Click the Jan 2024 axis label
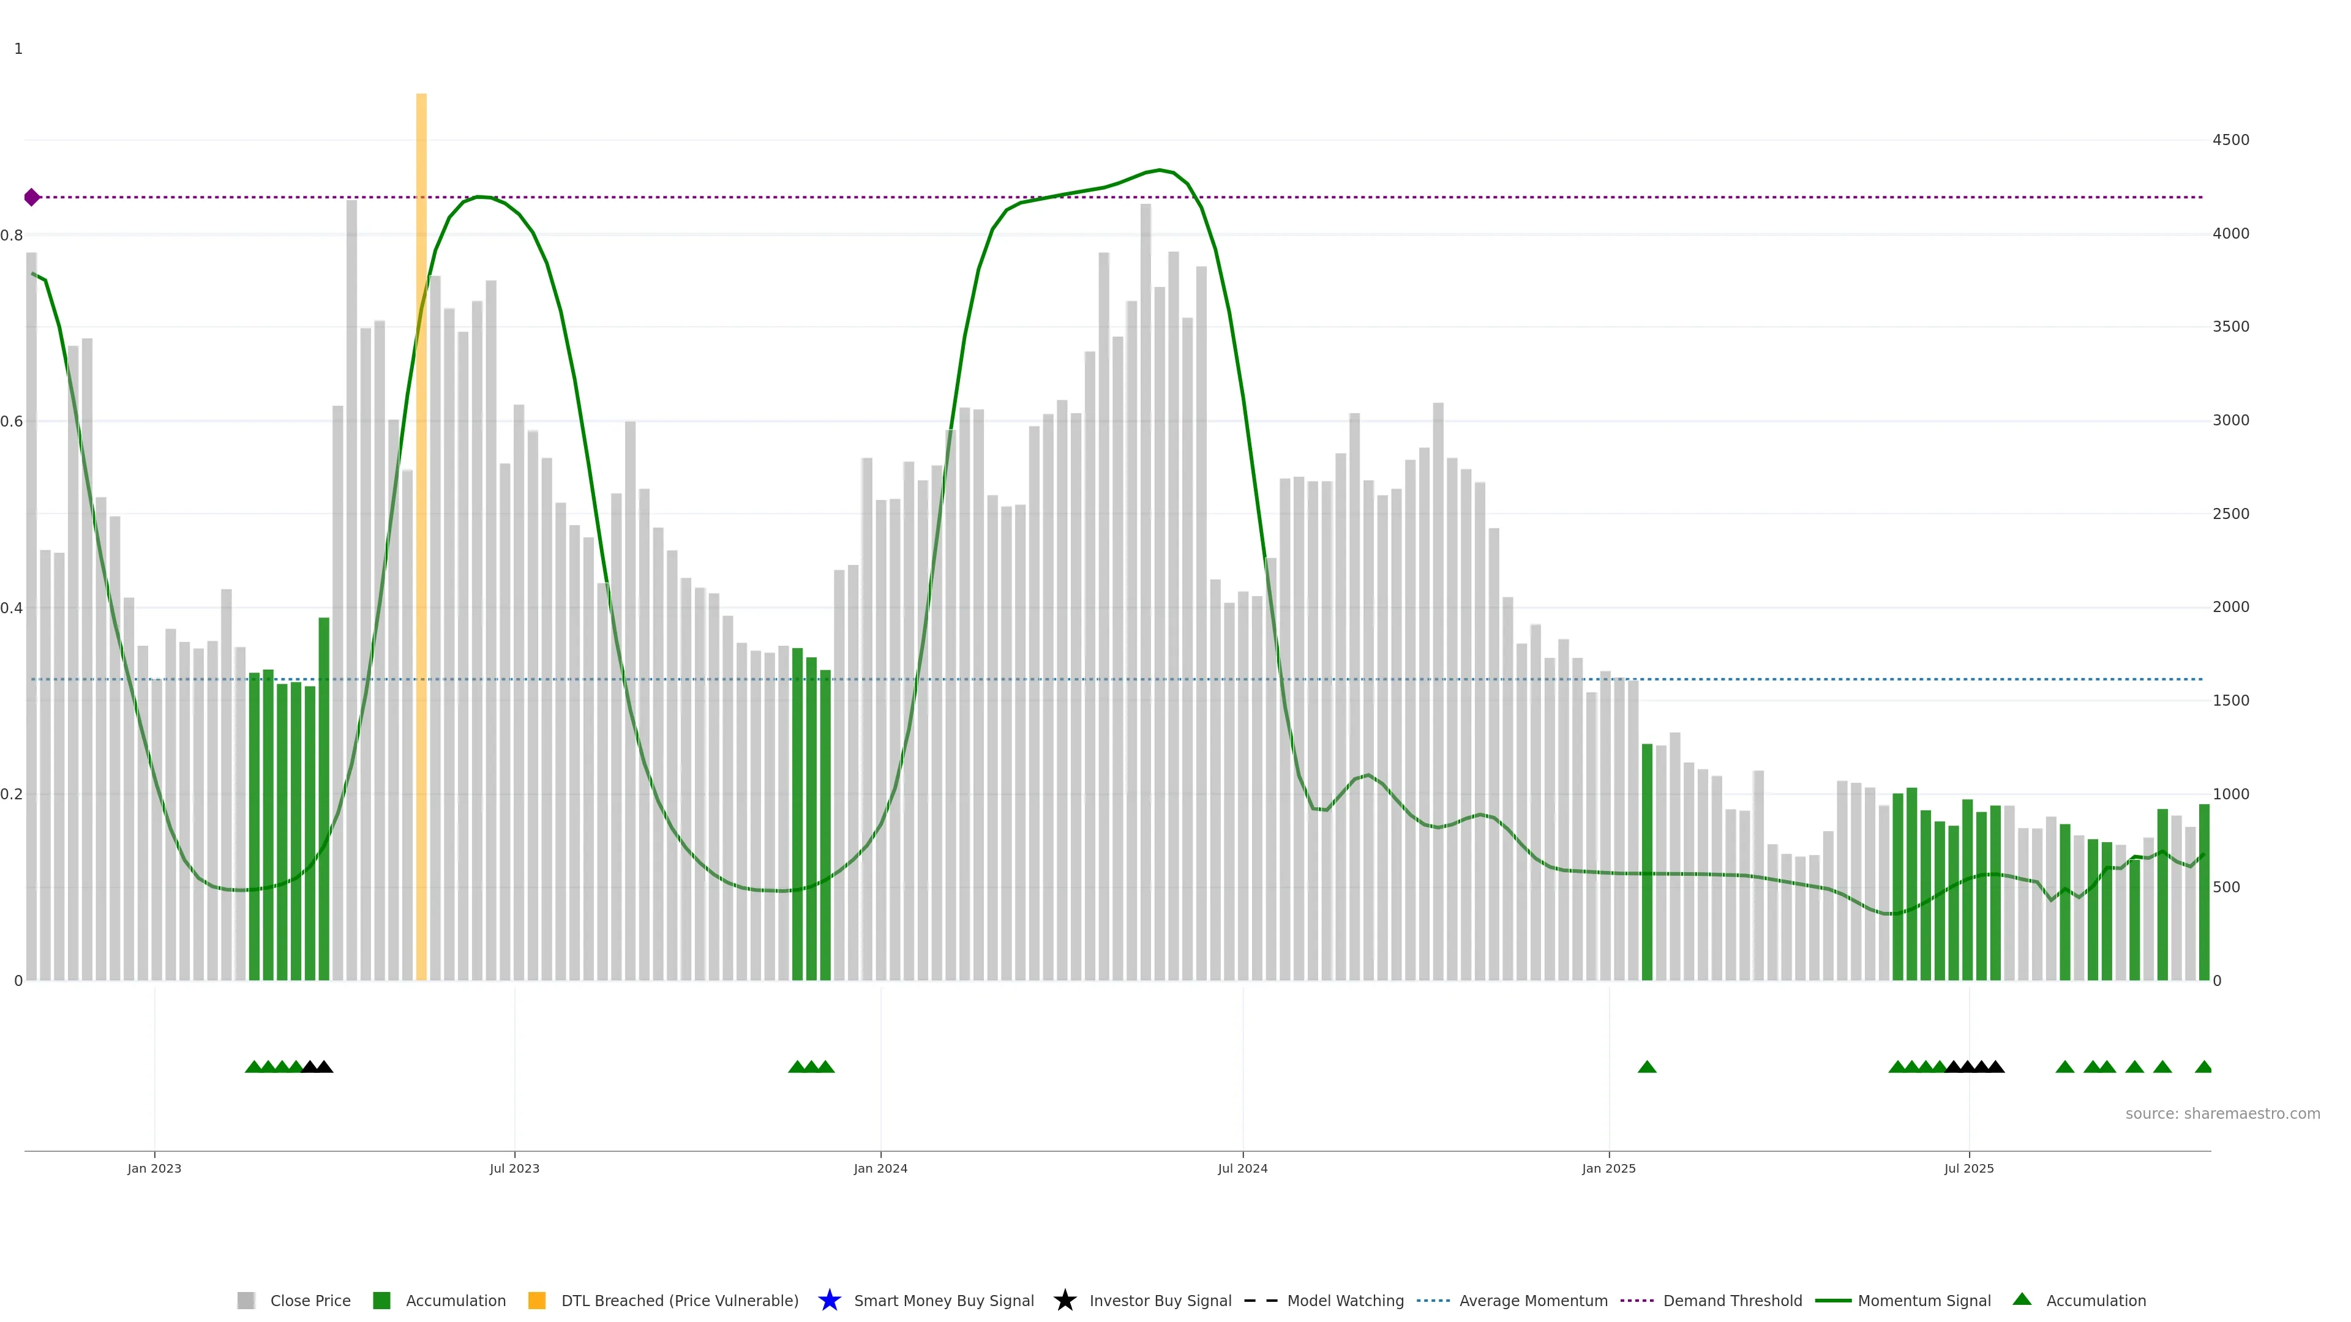The image size is (2351, 1322). [880, 1169]
